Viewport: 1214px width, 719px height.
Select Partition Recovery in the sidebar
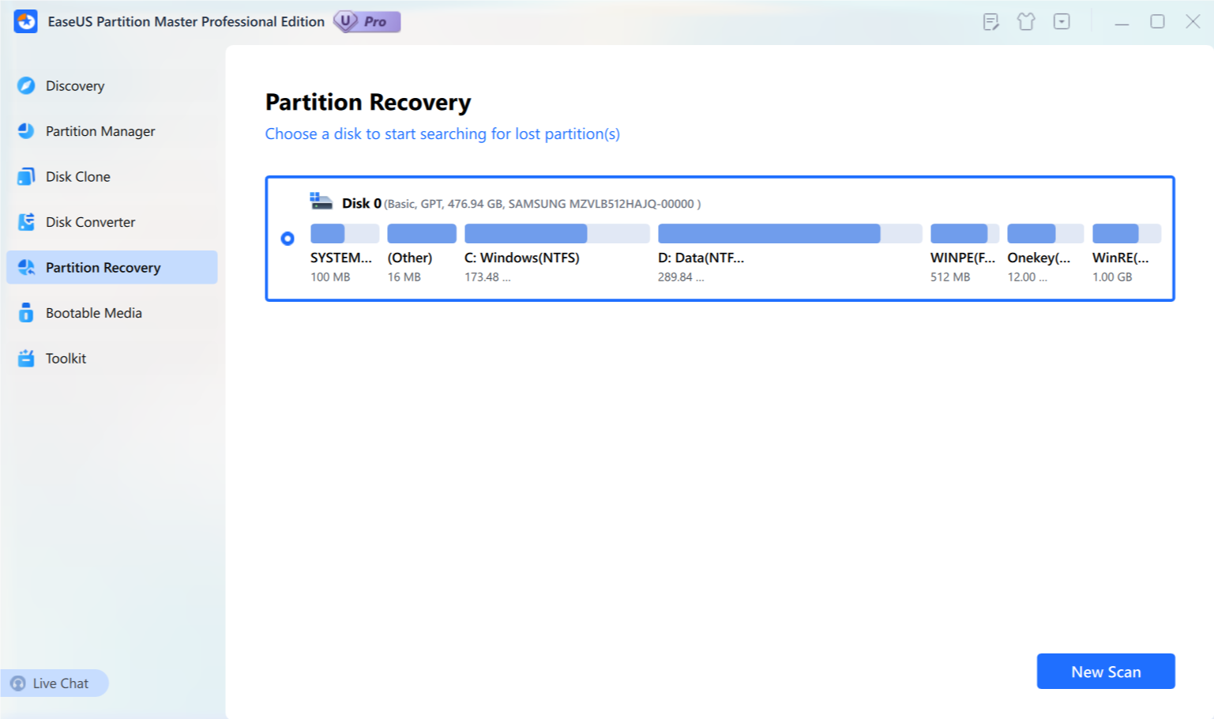[111, 267]
